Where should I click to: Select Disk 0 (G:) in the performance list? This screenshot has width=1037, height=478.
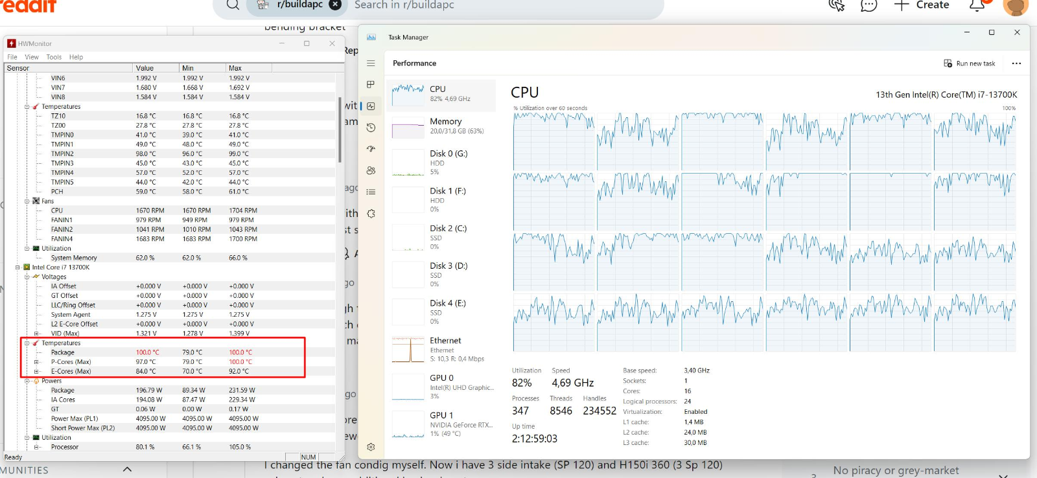[x=442, y=163]
